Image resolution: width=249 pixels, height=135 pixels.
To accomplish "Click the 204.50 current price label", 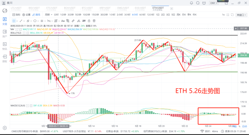I will tap(243, 55).
